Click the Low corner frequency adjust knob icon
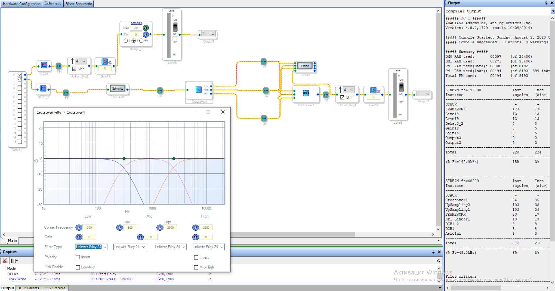The height and width of the screenshot is (291, 555). coord(79,228)
